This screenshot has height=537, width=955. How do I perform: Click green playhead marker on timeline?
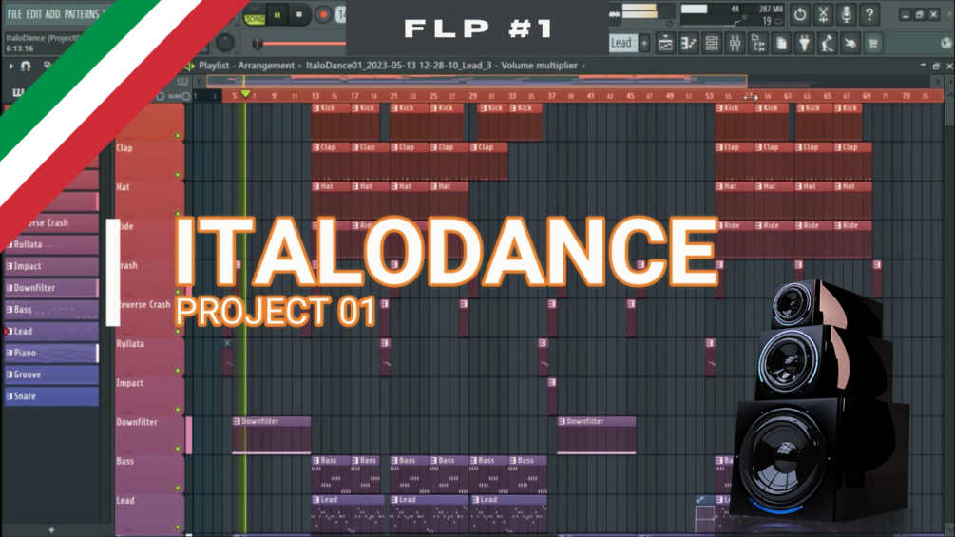pyautogui.click(x=245, y=94)
